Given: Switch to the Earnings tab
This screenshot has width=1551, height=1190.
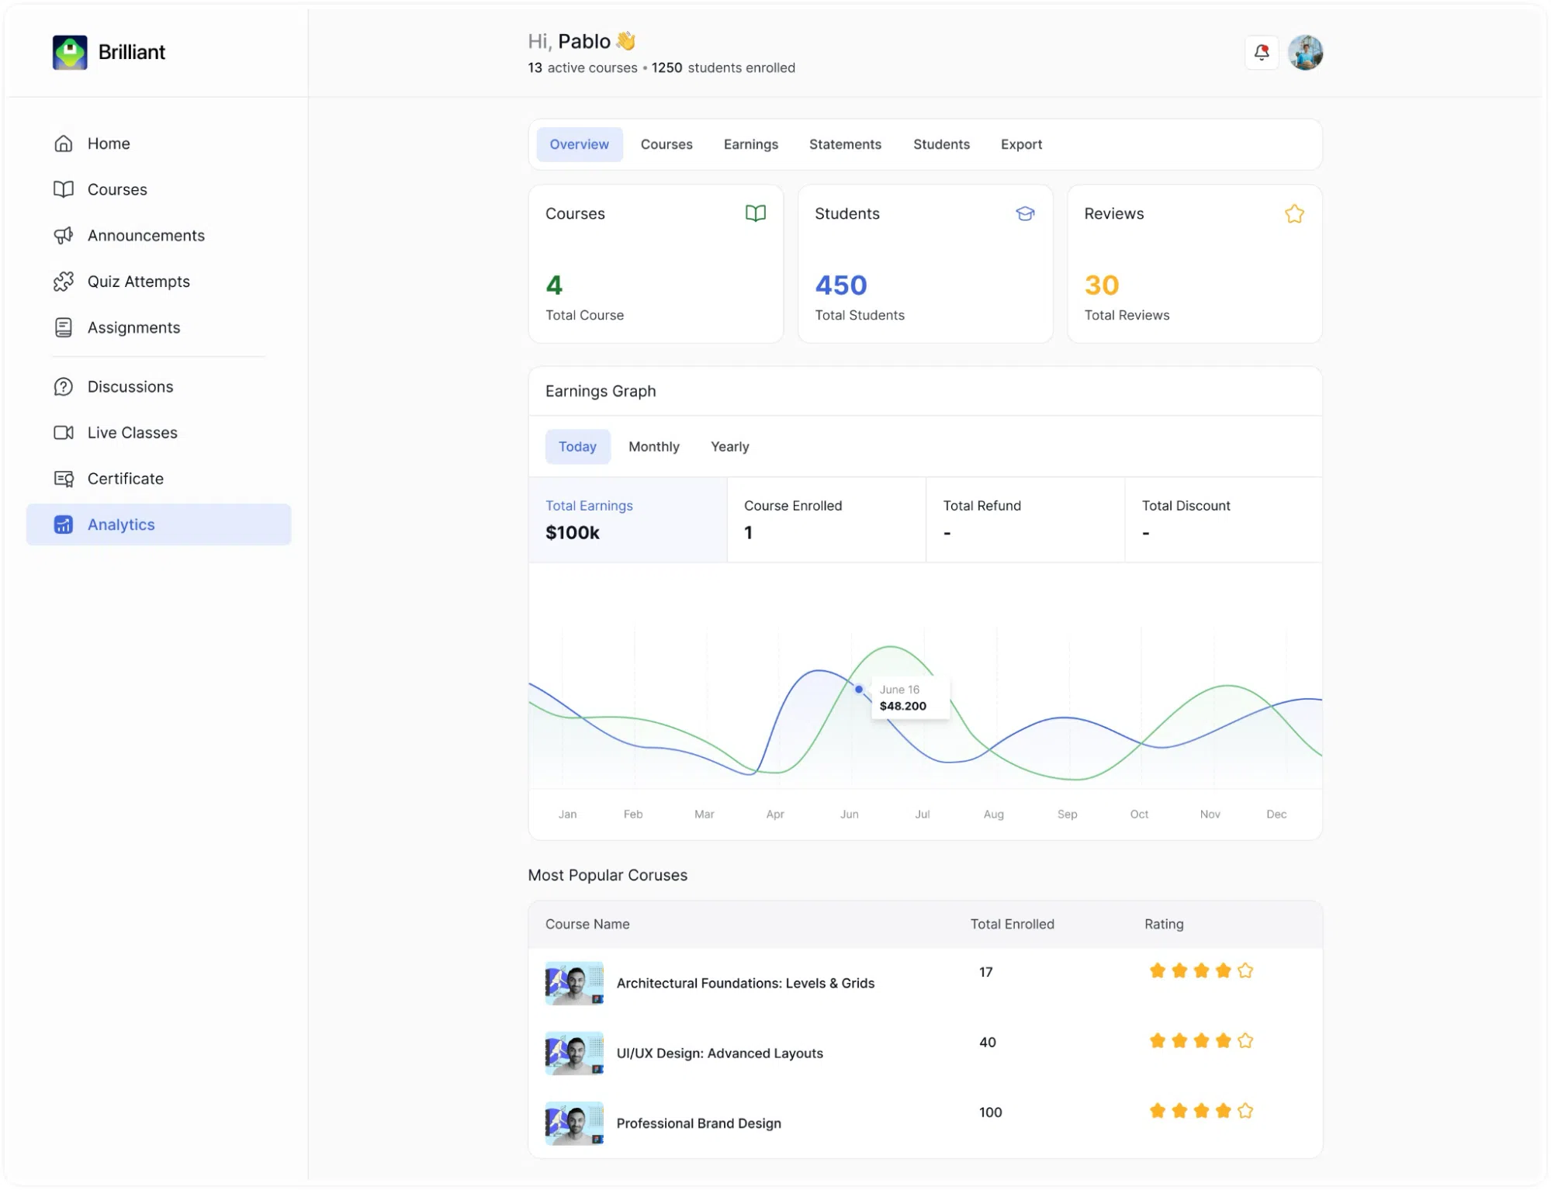Looking at the screenshot, I should point(750,144).
